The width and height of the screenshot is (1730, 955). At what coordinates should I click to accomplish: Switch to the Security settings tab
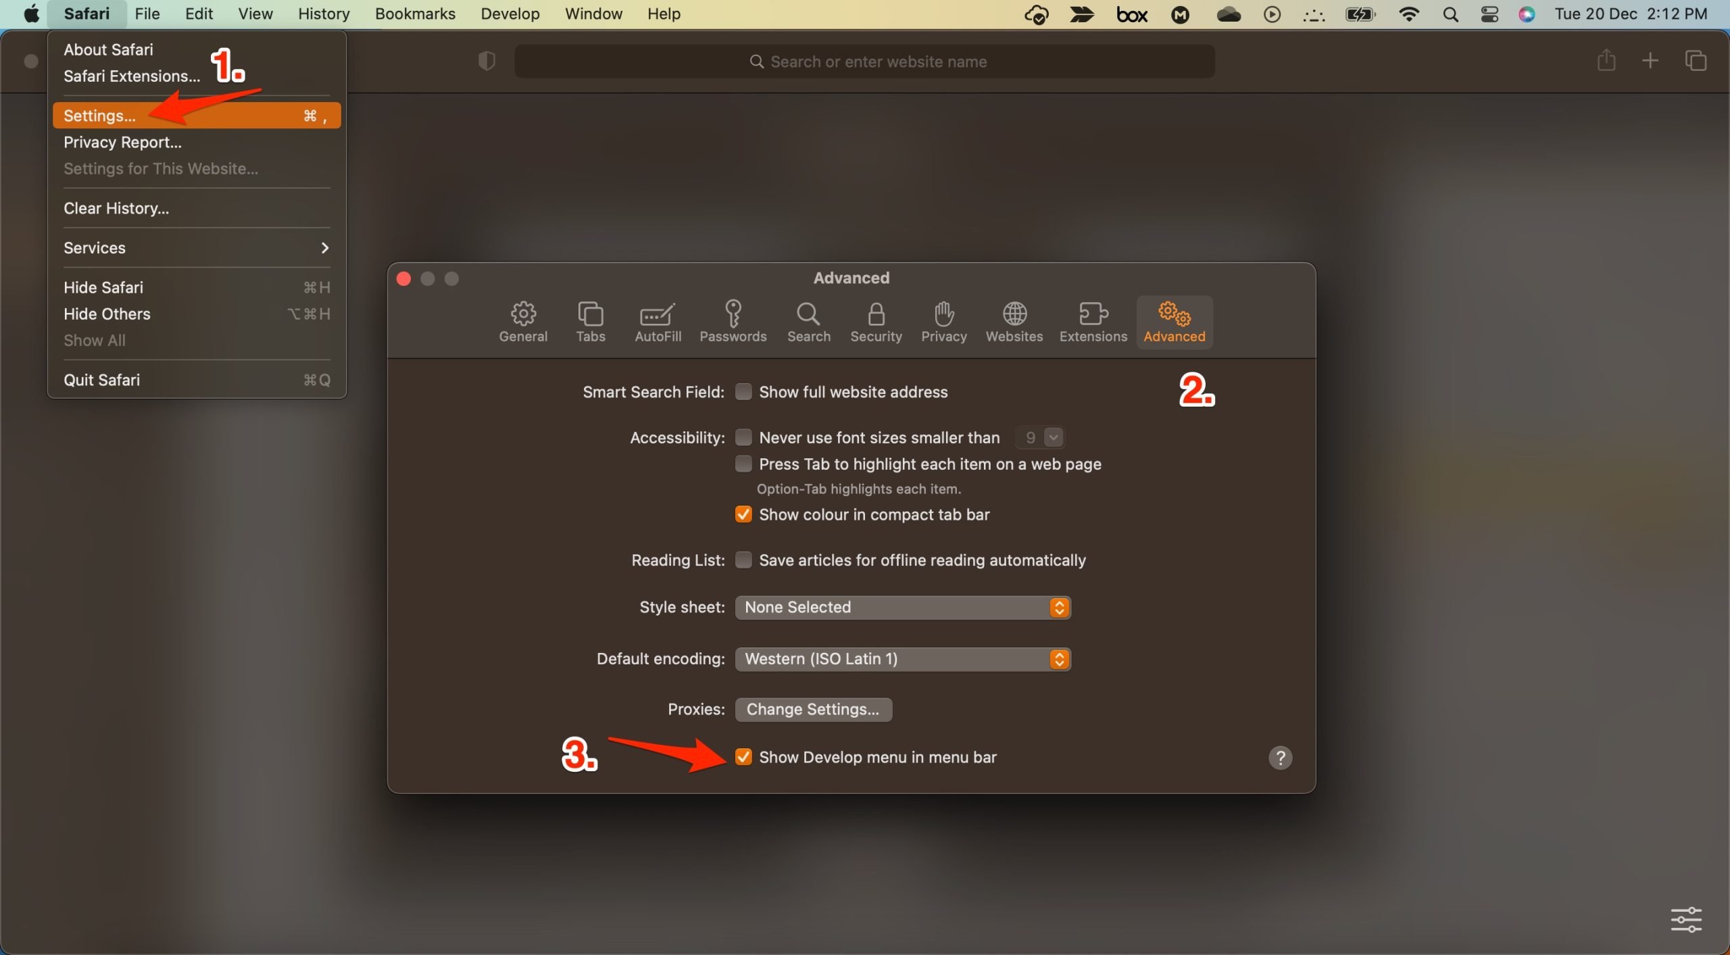point(876,320)
